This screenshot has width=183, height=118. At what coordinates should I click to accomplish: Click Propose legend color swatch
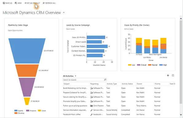point(28,111)
